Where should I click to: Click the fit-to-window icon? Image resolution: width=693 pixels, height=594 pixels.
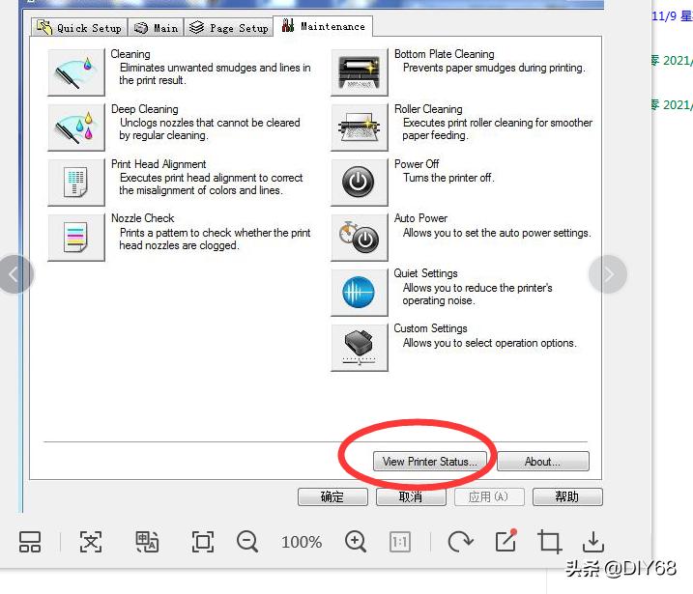[203, 542]
